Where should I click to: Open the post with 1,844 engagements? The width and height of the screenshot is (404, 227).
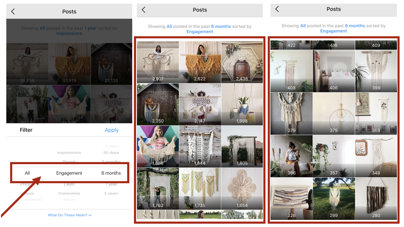(200, 147)
